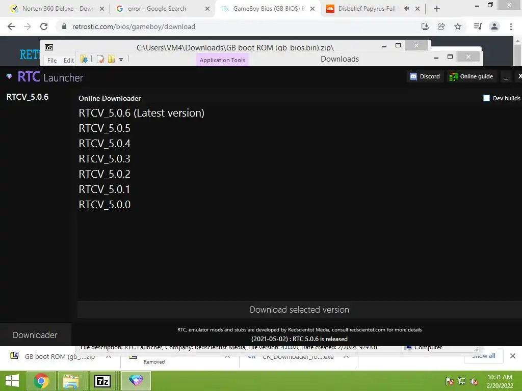Close the Chrome downloads bar
The width and height of the screenshot is (522, 391).
click(x=513, y=356)
